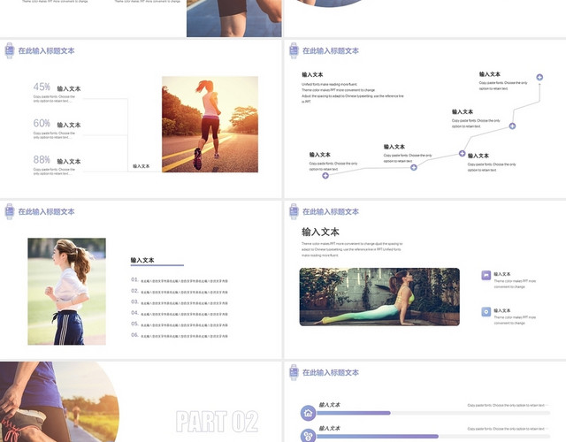This screenshot has height=442, width=566.
Task: Click '输入文本' label next to 60%
Action: tap(69, 126)
